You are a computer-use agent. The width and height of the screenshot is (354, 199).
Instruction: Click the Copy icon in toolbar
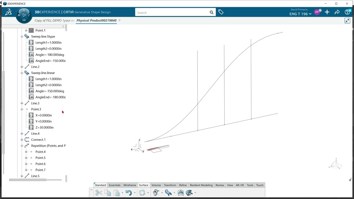(108, 193)
